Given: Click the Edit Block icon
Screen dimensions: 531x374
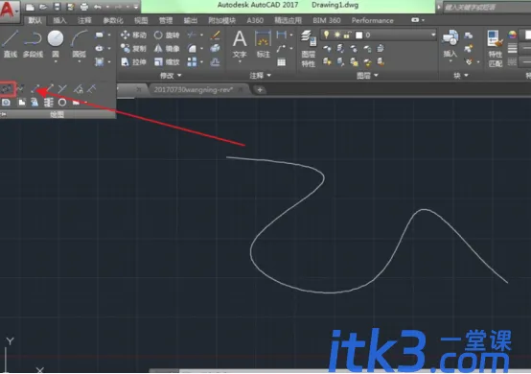Looking at the screenshot, I should pyautogui.click(x=469, y=49).
